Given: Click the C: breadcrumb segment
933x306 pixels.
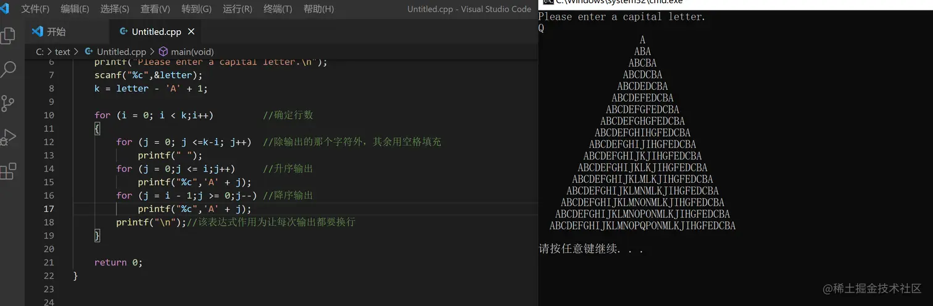Looking at the screenshot, I should [x=39, y=52].
